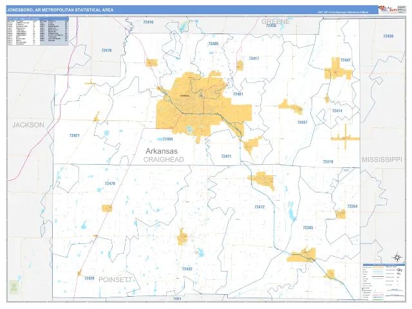Select ZIP code label 72472
This screenshot has height=309, width=412.
point(259,207)
